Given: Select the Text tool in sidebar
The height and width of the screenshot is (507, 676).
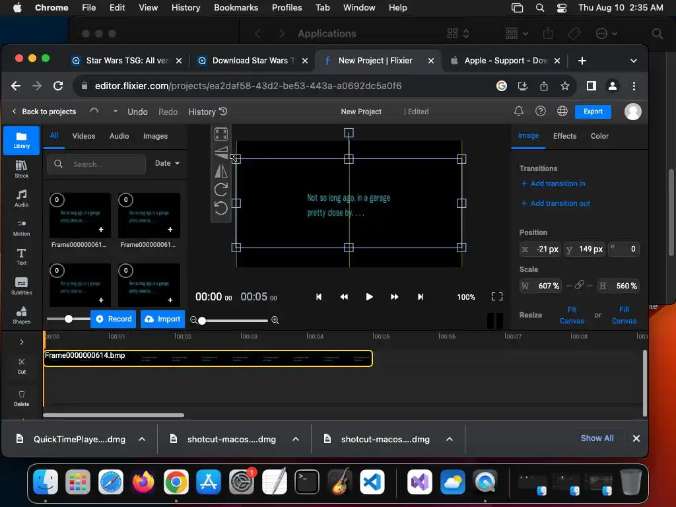Looking at the screenshot, I should click(21, 257).
